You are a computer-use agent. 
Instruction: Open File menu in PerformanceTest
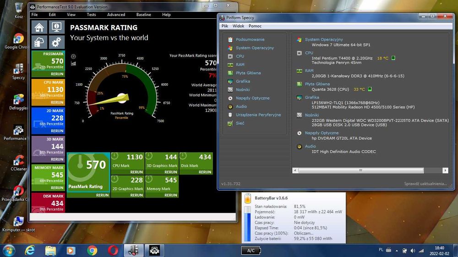(34, 15)
